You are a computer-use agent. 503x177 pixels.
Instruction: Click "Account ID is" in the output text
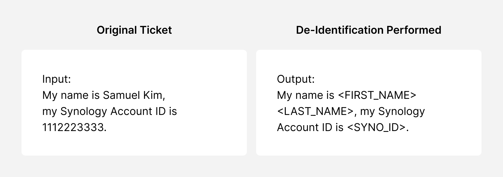click(310, 127)
